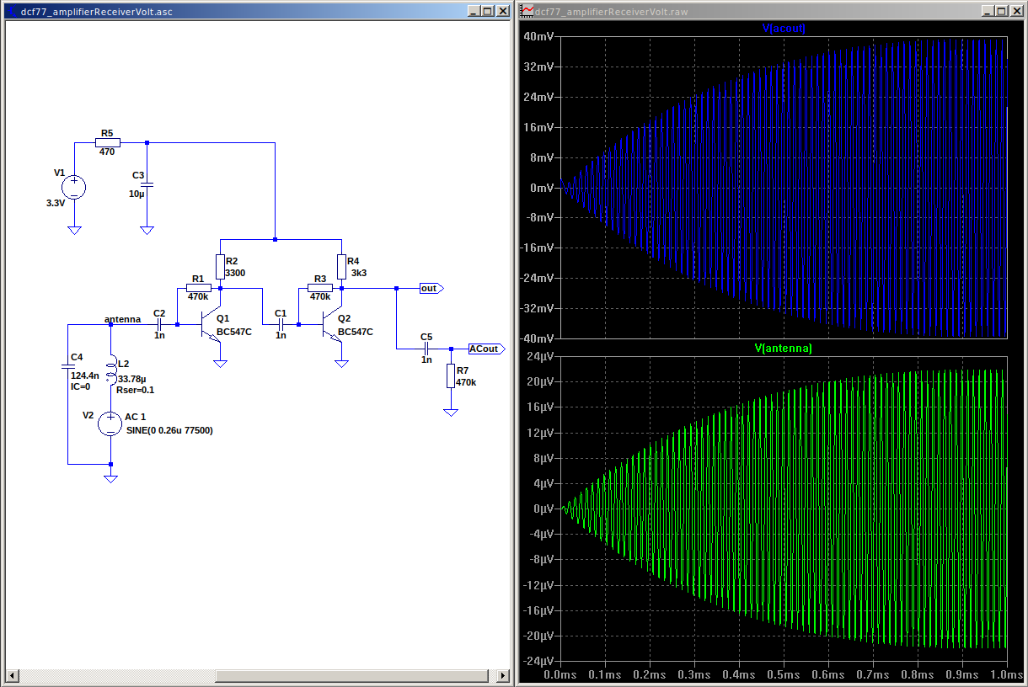The width and height of the screenshot is (1028, 687).
Task: Click the '24µV' vertical axis label
Action: pos(539,356)
